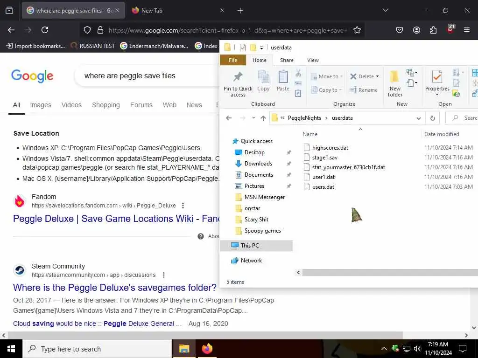The image size is (478, 358).
Task: Select the Home ribbon tab
Action: coord(260,60)
